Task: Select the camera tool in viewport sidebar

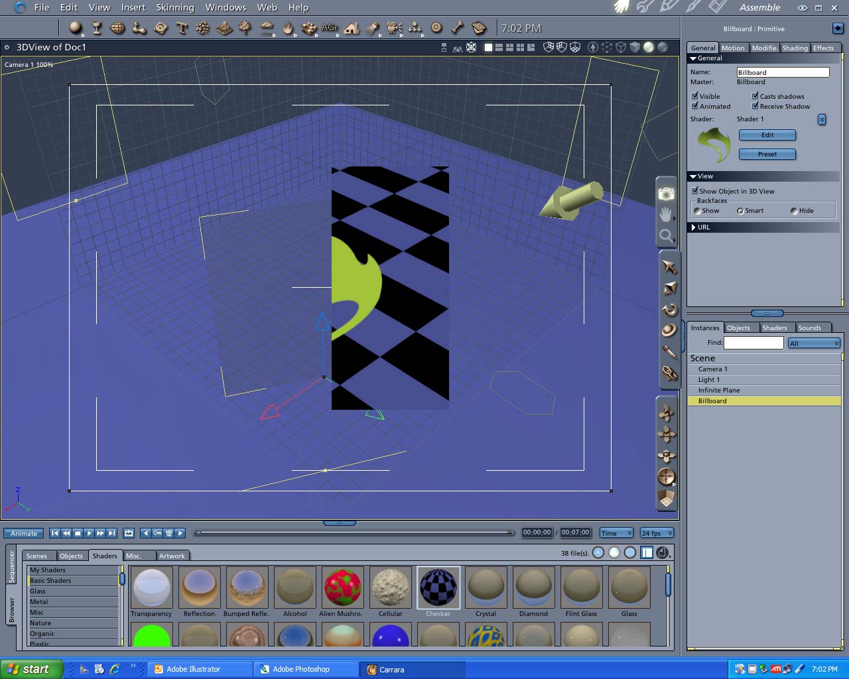Action: click(666, 194)
